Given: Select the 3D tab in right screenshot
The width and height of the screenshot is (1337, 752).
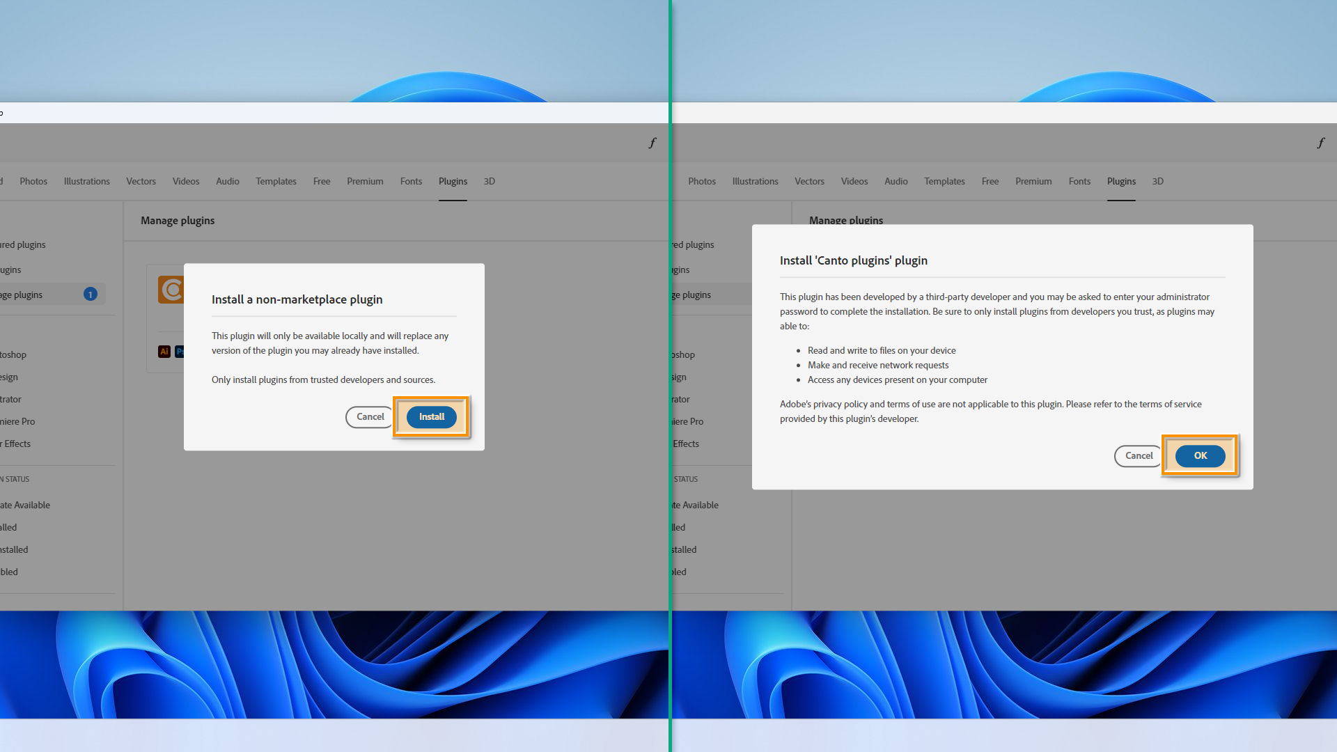Looking at the screenshot, I should click(1157, 181).
